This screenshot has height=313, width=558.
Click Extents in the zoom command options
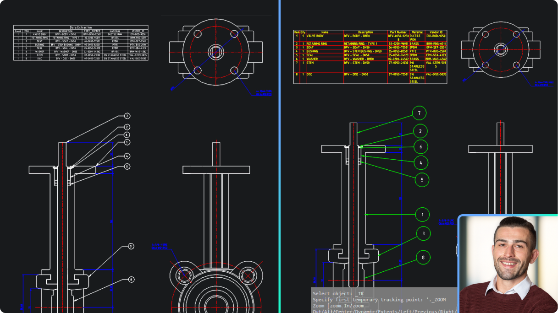click(387, 311)
